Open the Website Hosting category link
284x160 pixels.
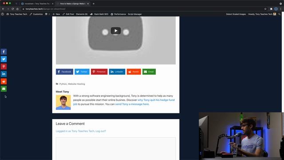(76, 84)
